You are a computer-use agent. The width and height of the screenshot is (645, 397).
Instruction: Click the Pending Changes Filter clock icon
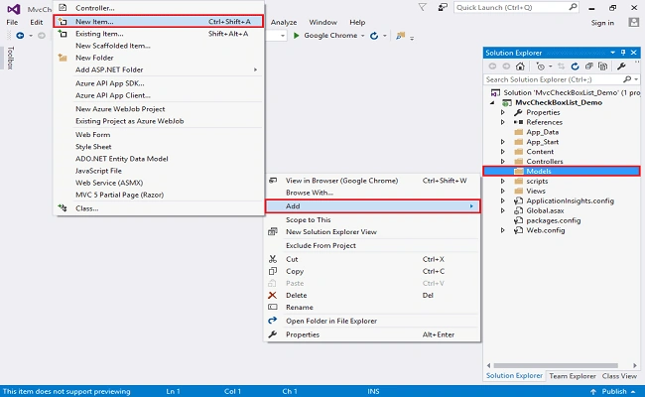(x=541, y=66)
